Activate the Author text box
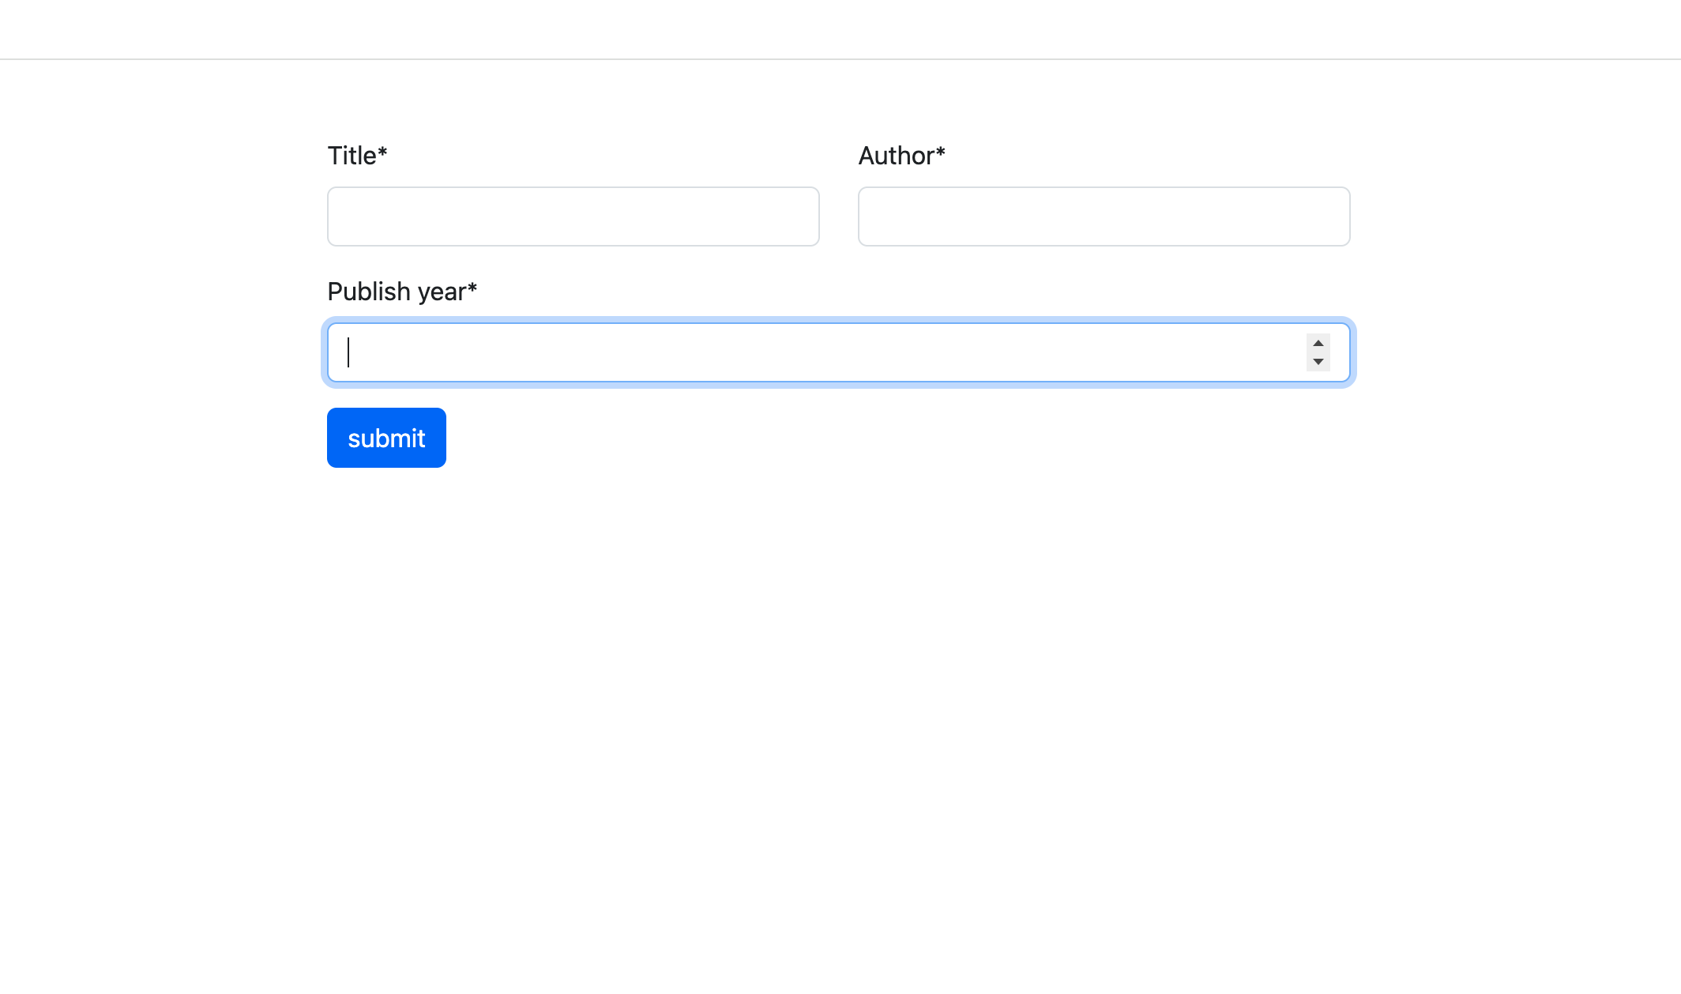This screenshot has height=994, width=1681. click(1103, 216)
